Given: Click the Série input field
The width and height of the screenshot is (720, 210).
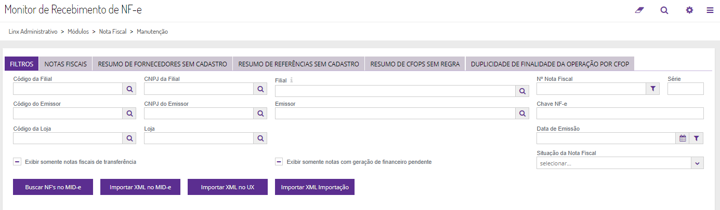Looking at the screenshot, I should click(x=685, y=89).
